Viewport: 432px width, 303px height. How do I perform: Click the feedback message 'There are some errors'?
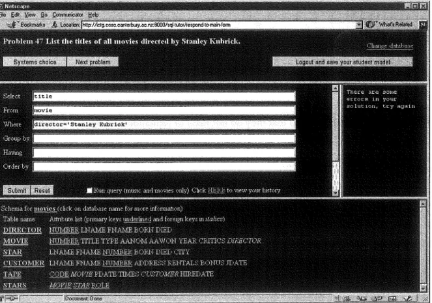tap(381, 99)
